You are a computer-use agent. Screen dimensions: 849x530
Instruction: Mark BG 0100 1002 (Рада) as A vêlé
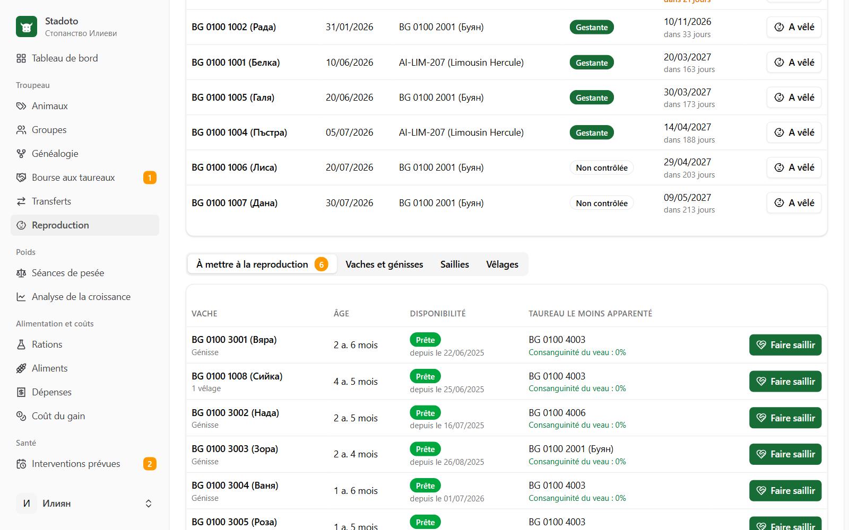click(794, 27)
